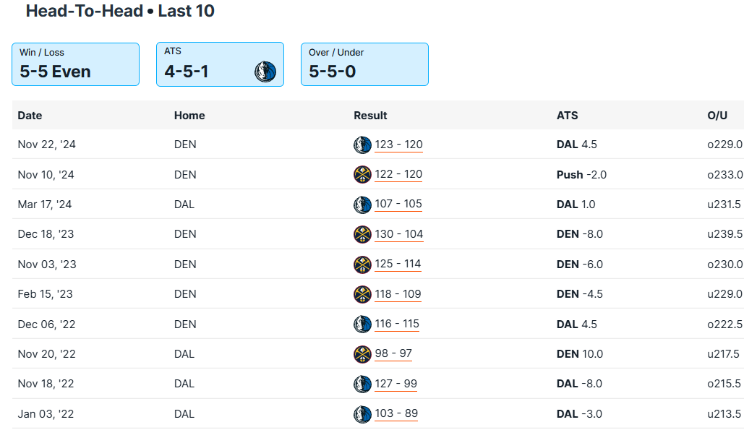
Task: Open the 130 - 104 game result link
Action: (398, 234)
